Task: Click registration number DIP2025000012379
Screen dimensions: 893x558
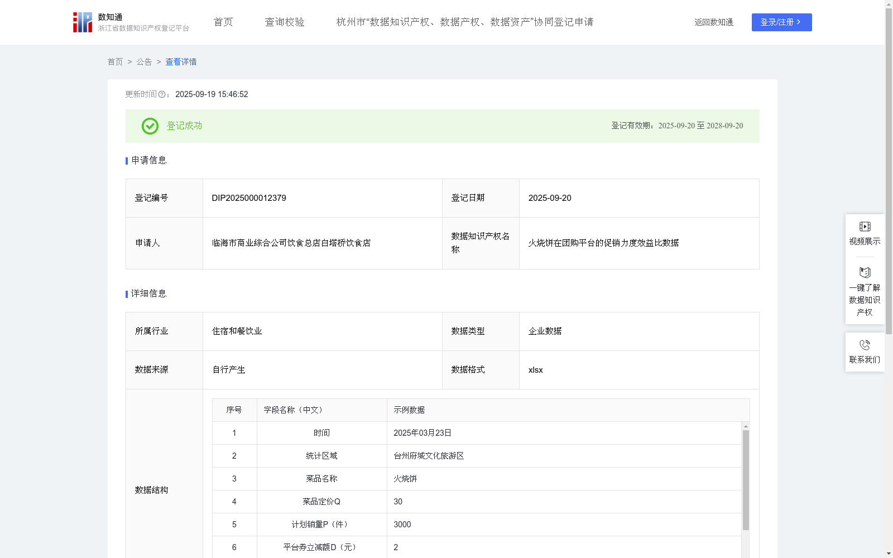Action: [x=249, y=198]
